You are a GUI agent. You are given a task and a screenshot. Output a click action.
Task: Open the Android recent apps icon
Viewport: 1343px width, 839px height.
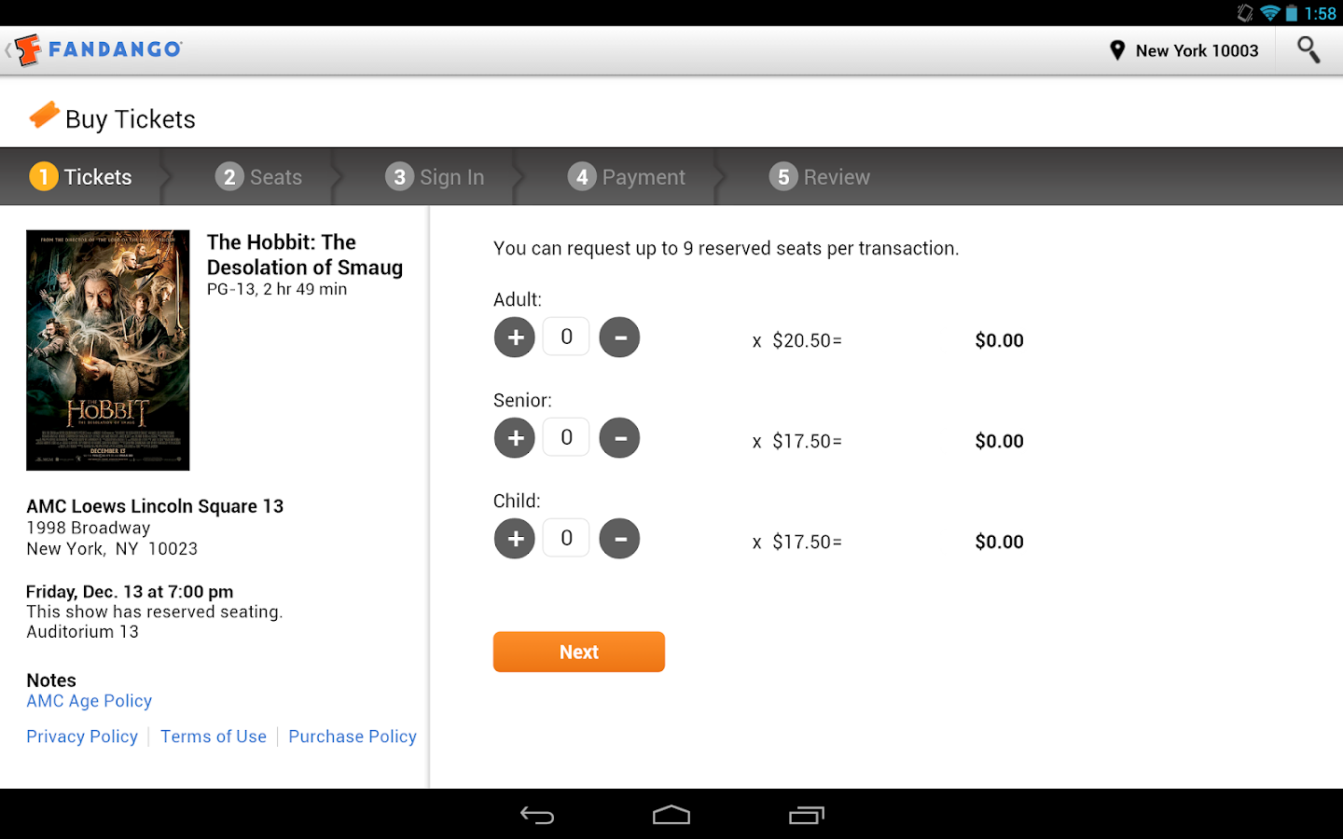(x=807, y=816)
